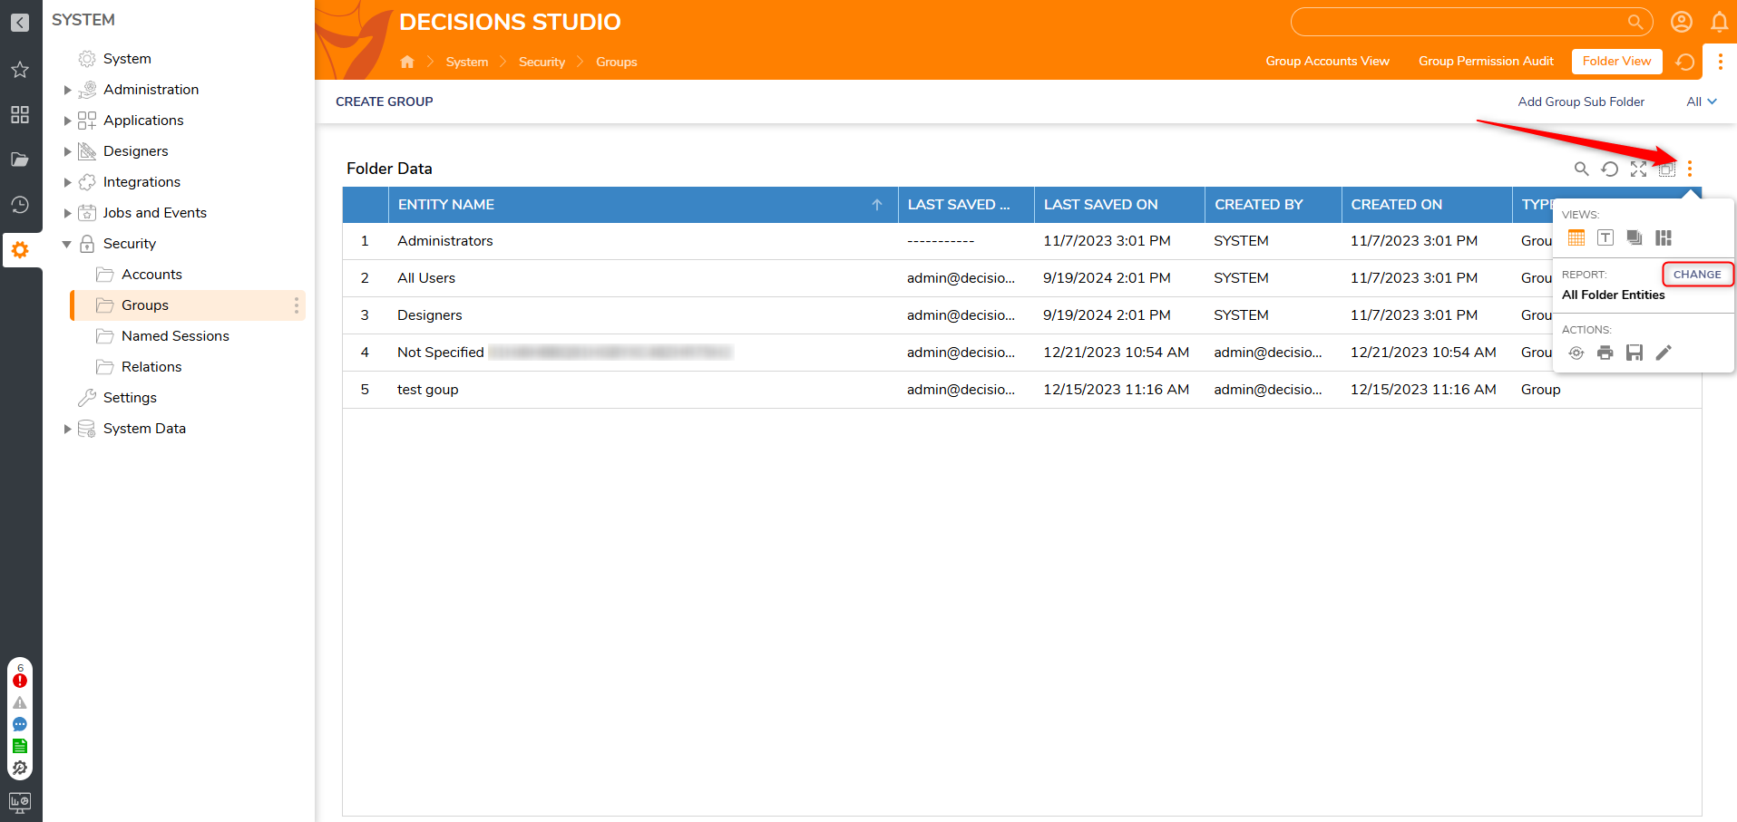The width and height of the screenshot is (1737, 822).
Task: Navigate to System in the breadcrumb
Action: tap(467, 62)
